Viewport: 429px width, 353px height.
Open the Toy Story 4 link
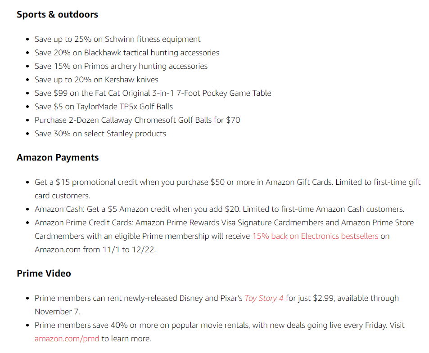click(x=264, y=298)
